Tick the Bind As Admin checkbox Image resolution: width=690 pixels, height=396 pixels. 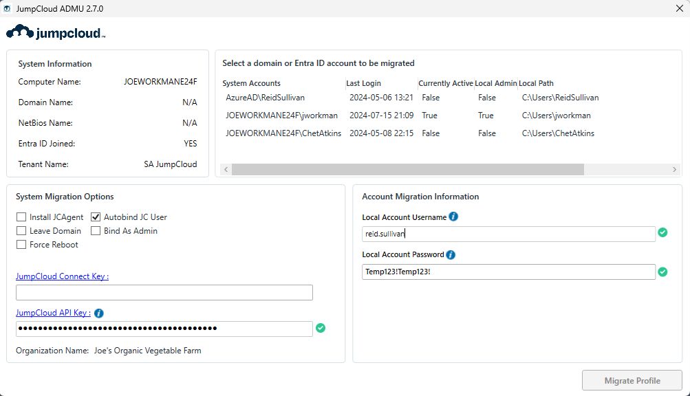coord(96,230)
